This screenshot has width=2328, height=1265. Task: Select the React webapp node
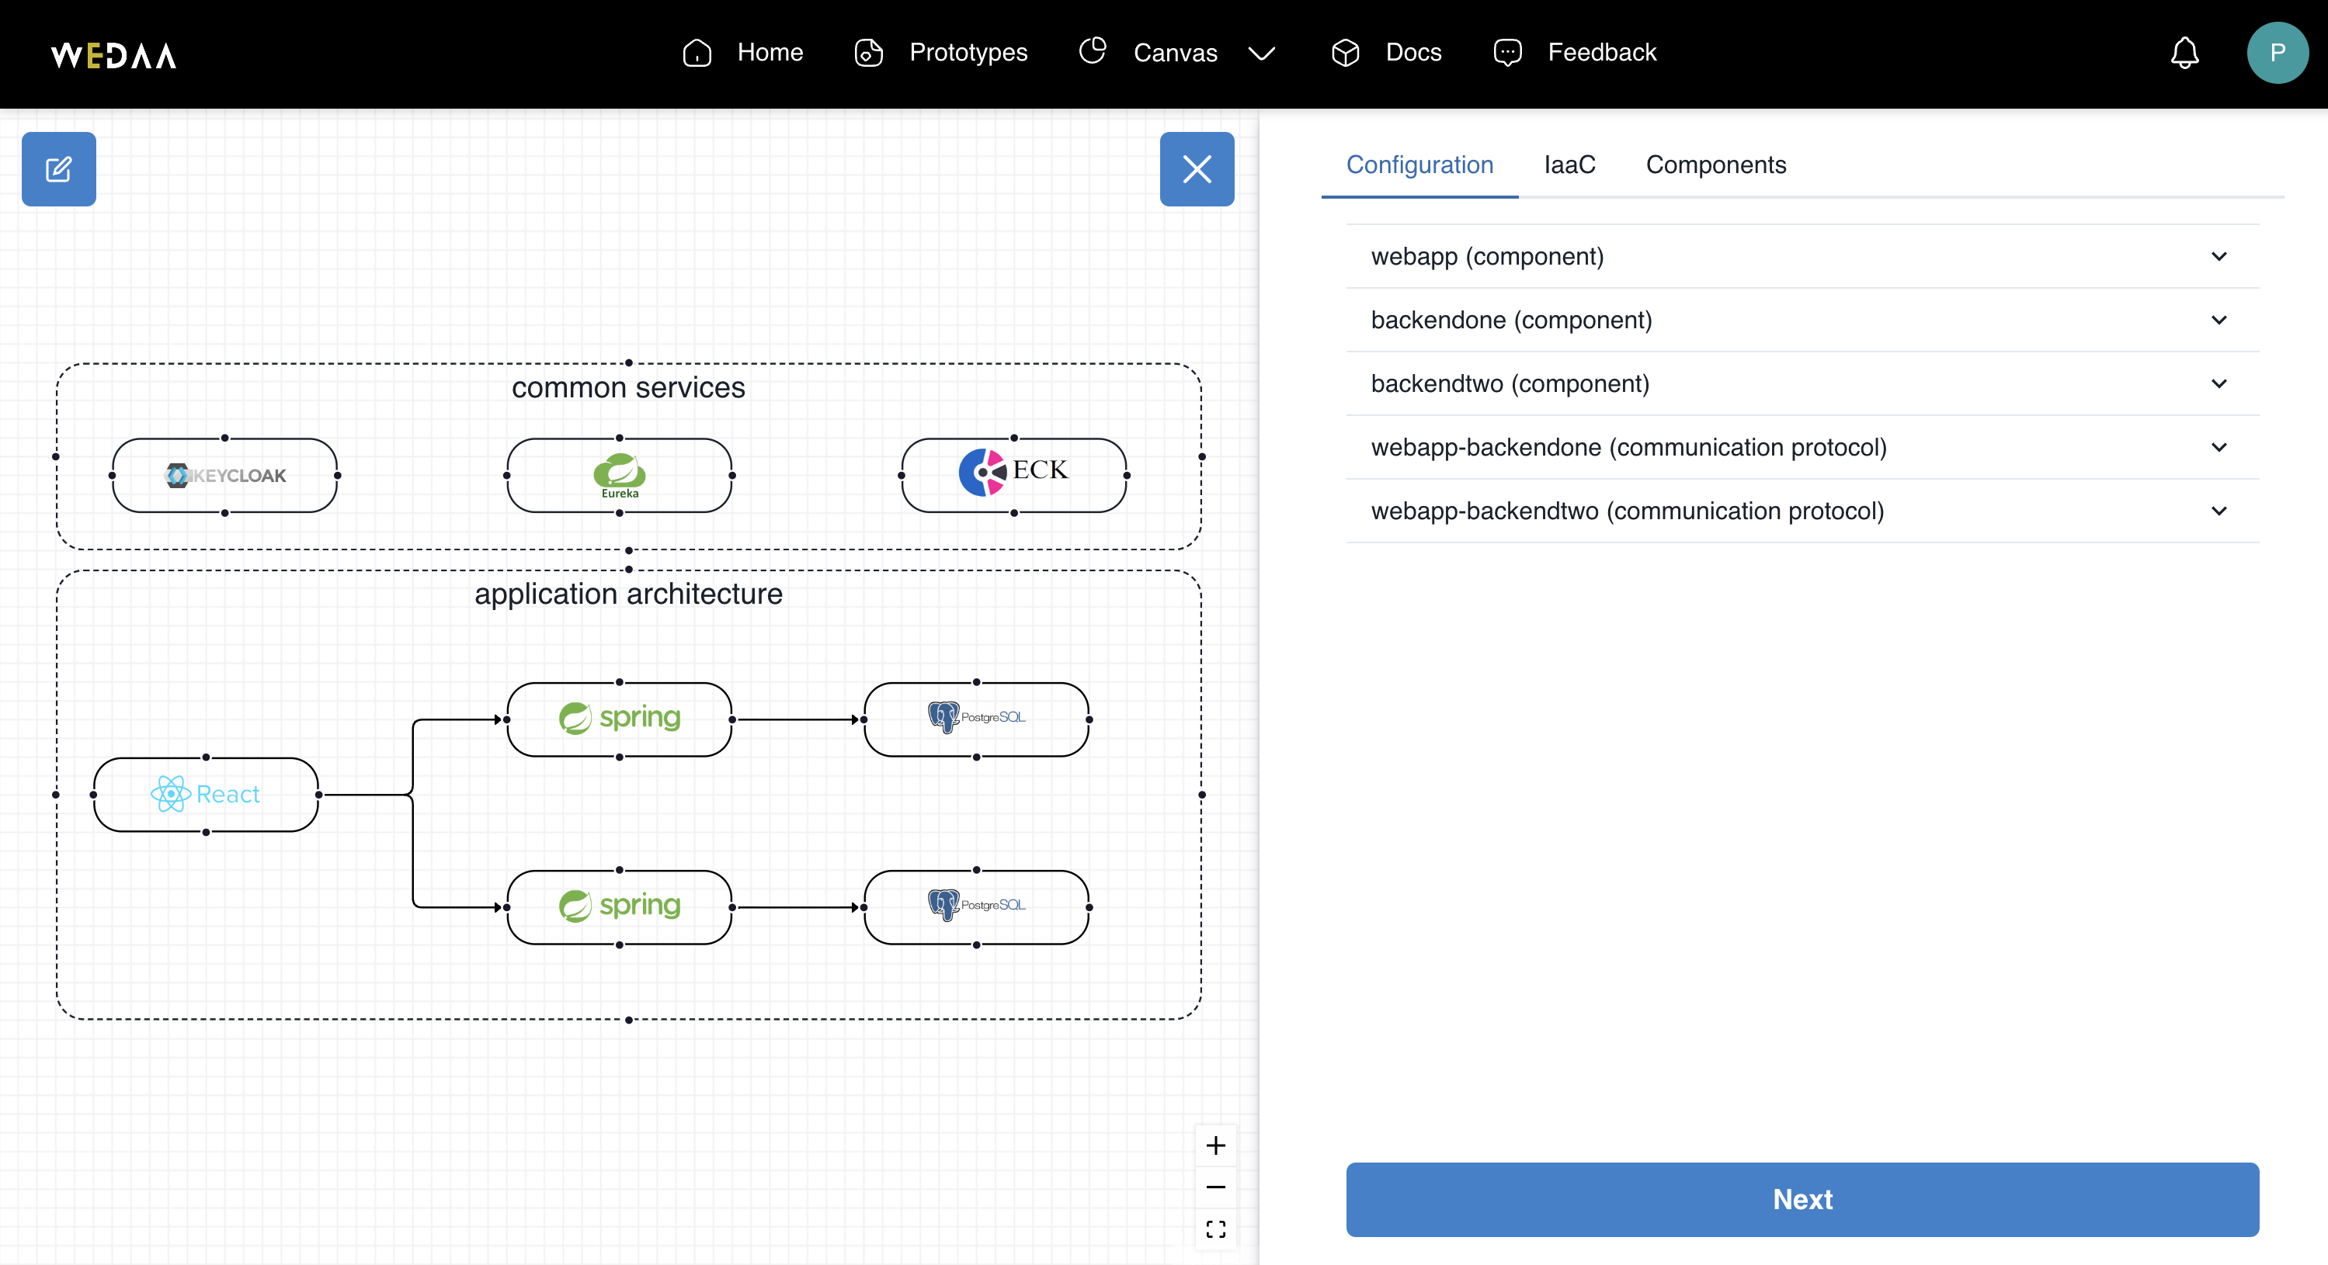point(206,795)
